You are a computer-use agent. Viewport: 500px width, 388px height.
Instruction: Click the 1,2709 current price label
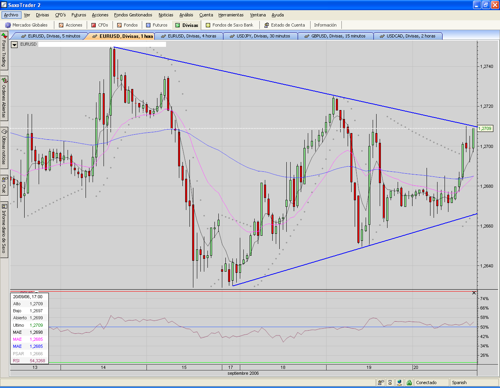pos(486,128)
